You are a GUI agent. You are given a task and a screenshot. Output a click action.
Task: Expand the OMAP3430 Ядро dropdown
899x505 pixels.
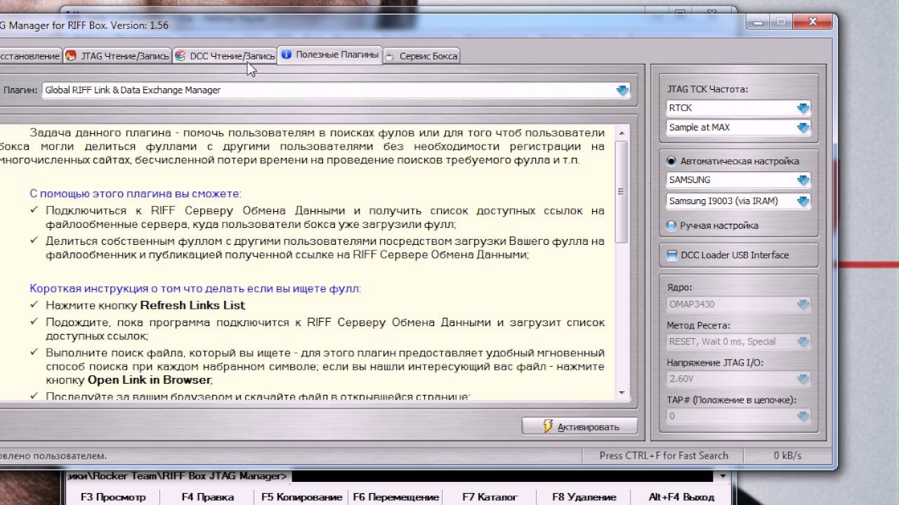tap(803, 304)
